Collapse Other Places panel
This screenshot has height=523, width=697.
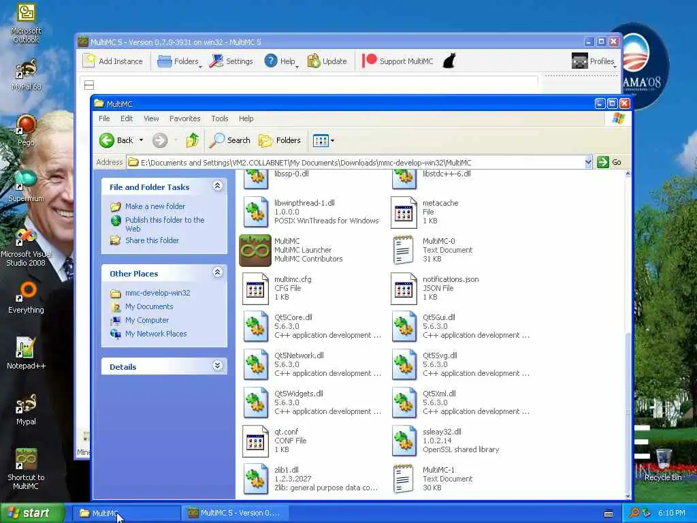coord(217,272)
